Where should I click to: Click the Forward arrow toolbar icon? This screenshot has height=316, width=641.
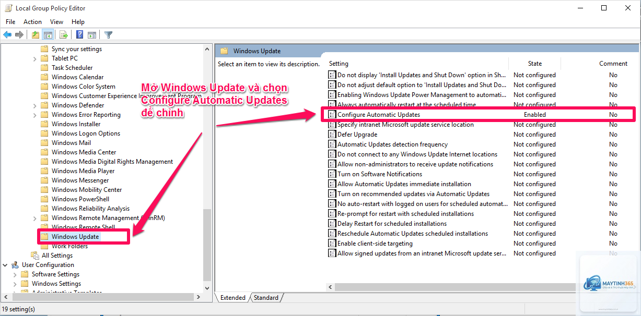point(19,35)
